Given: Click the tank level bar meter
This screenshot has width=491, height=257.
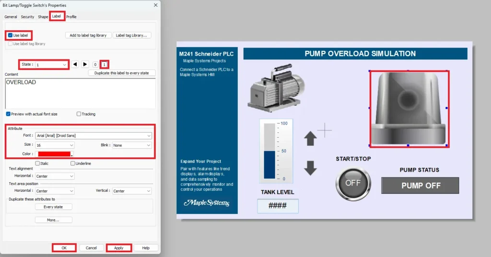Looking at the screenshot, I should click(x=276, y=151).
